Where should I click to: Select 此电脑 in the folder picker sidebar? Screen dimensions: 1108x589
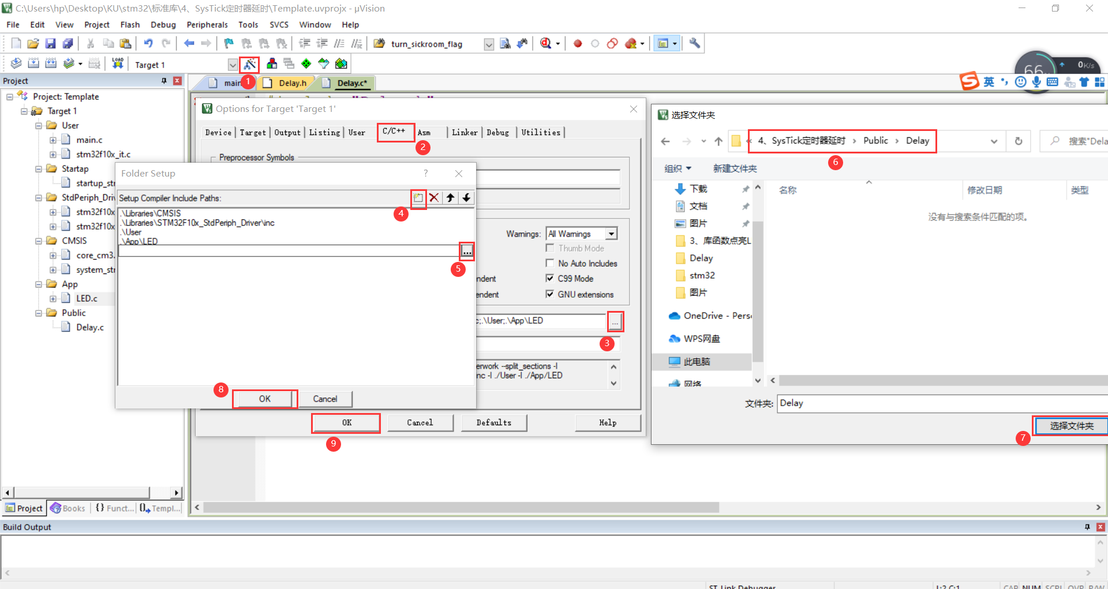tap(697, 362)
